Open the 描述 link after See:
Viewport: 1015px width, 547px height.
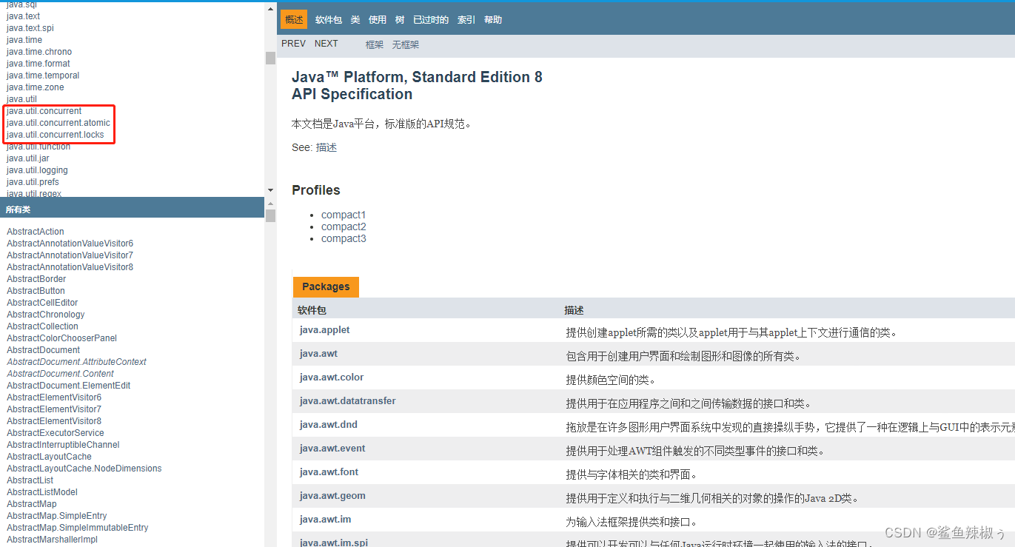coord(326,147)
